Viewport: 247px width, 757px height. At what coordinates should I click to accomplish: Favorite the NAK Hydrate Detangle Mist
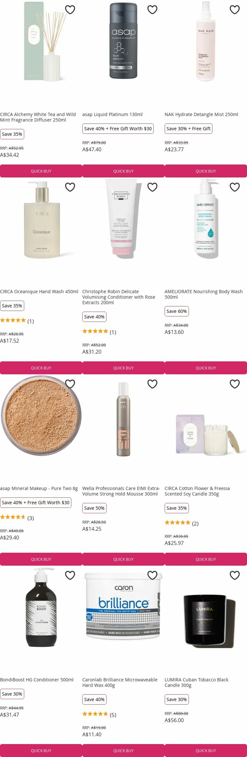point(234,10)
